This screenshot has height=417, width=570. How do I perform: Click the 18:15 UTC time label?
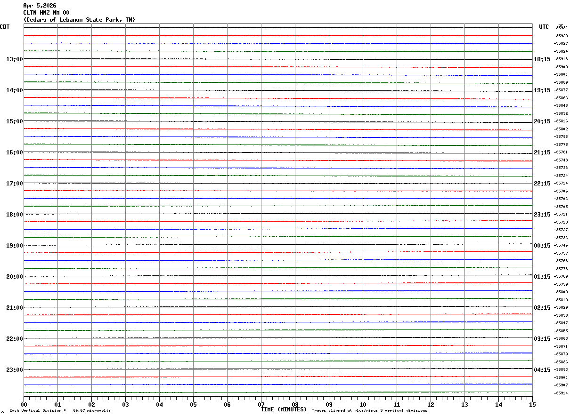point(542,59)
